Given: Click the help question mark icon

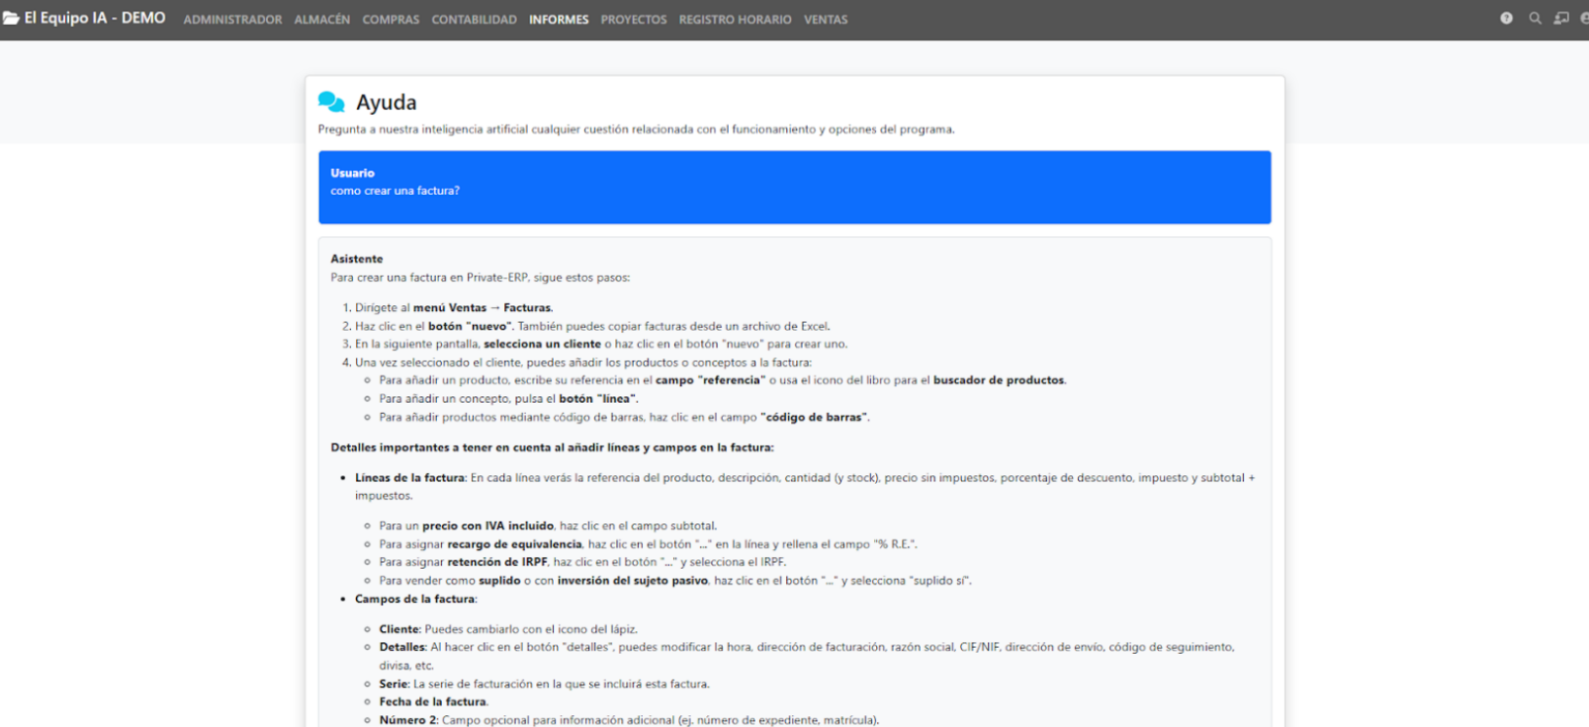Looking at the screenshot, I should 1506,19.
